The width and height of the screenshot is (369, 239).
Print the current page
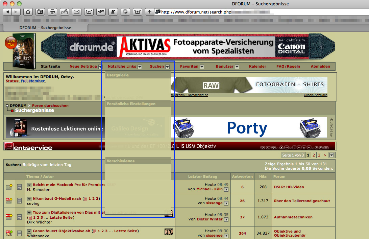[52, 12]
